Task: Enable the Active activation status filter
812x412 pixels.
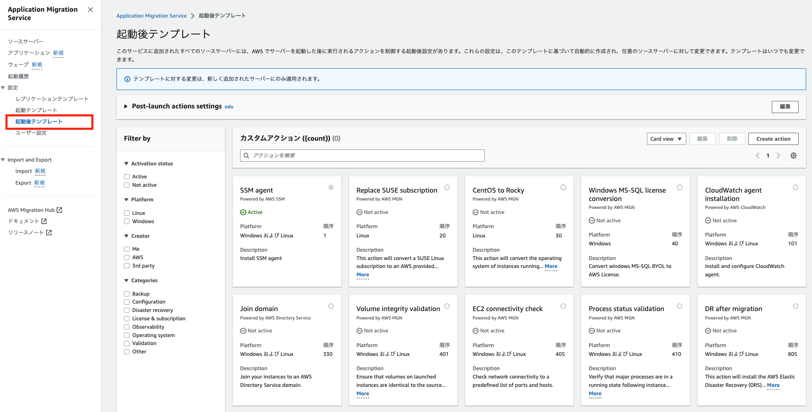Action: (x=127, y=176)
